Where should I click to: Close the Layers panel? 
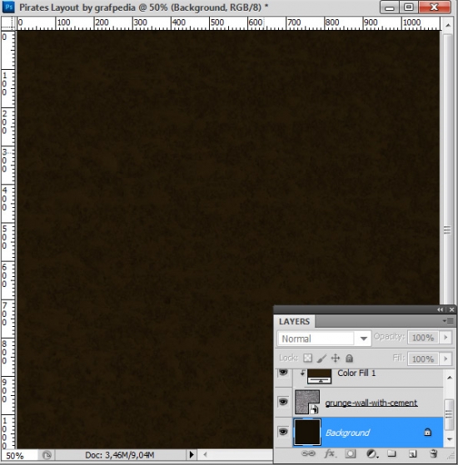(x=451, y=309)
